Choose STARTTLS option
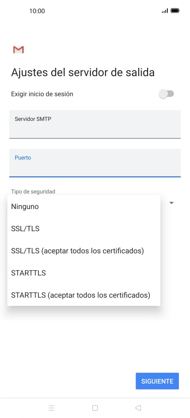This screenshot has width=190, height=418. (x=84, y=273)
